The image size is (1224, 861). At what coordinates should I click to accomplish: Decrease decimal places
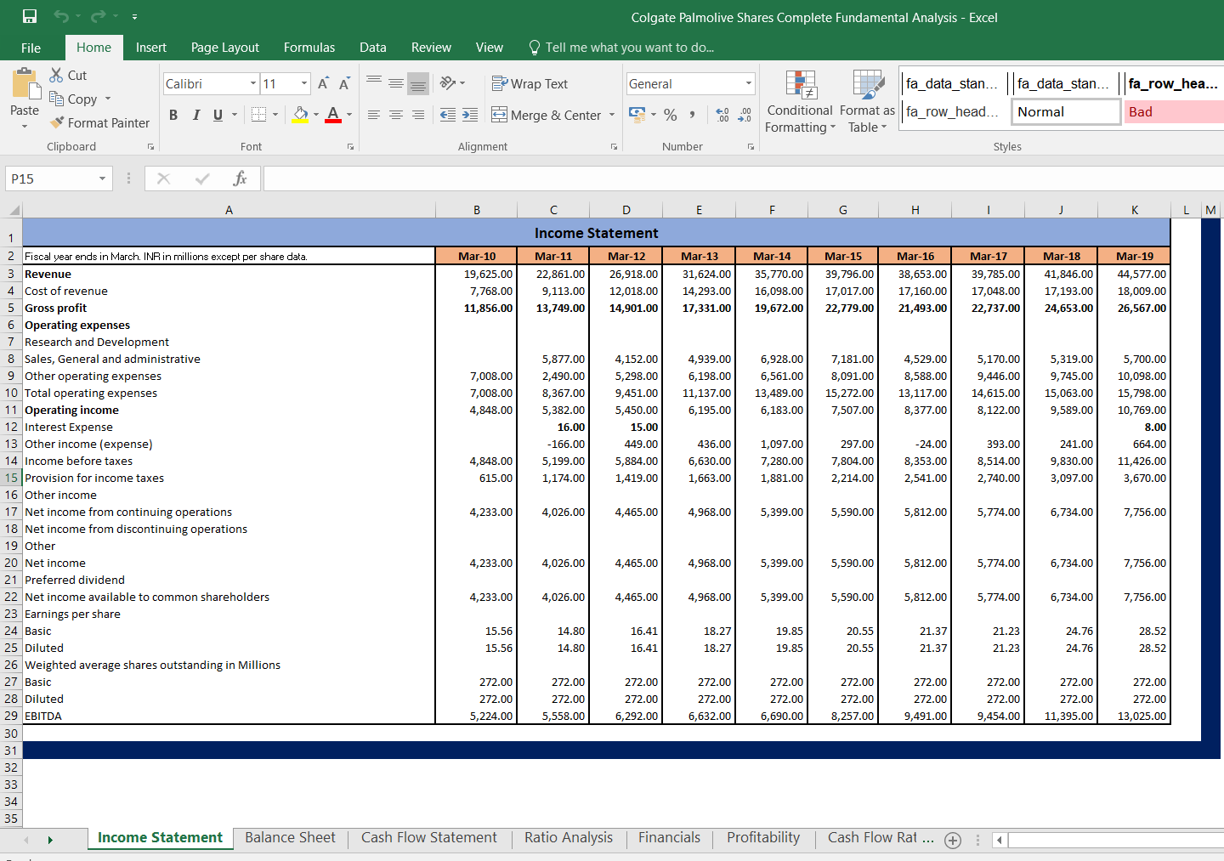[x=745, y=115]
